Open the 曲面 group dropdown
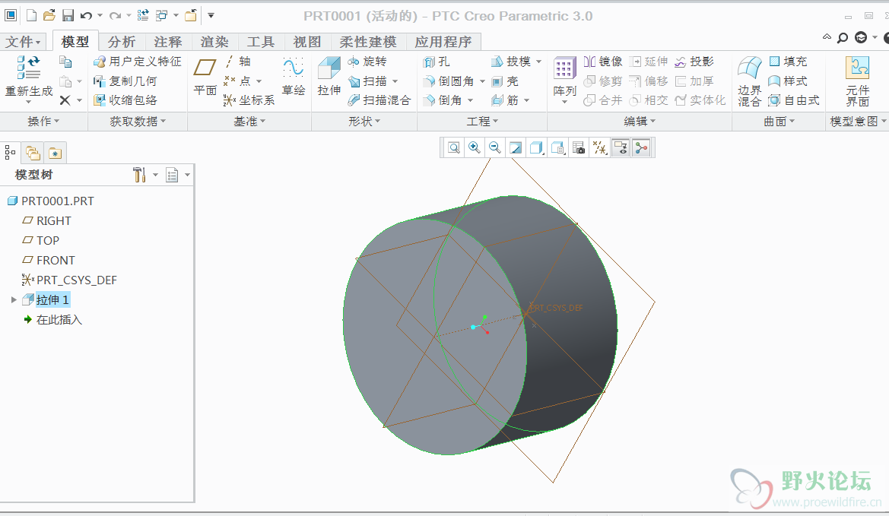889x516 pixels. pyautogui.click(x=779, y=122)
